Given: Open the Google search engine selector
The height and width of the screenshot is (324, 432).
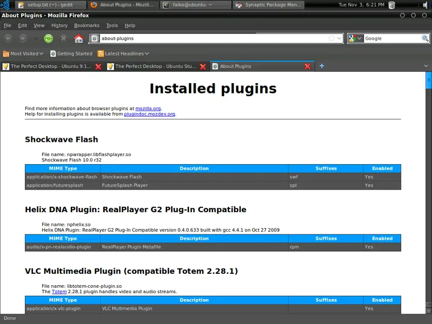Looking at the screenshot, I should [355, 38].
